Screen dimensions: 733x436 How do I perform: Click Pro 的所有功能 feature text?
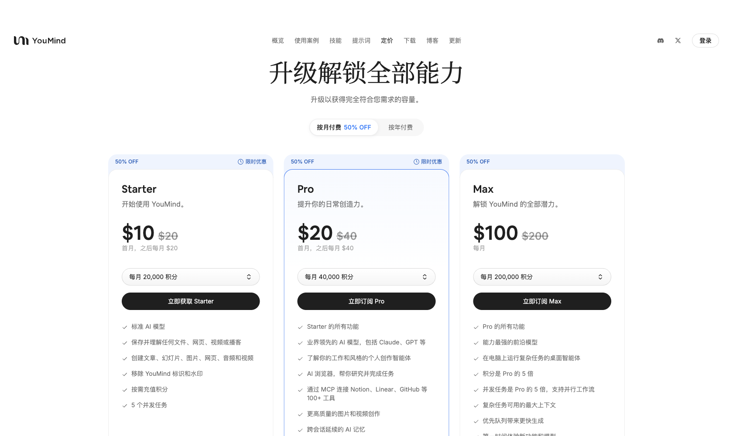point(504,327)
